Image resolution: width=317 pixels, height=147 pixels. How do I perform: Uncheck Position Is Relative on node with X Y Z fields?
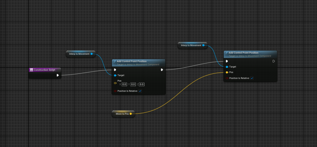pos(140,91)
